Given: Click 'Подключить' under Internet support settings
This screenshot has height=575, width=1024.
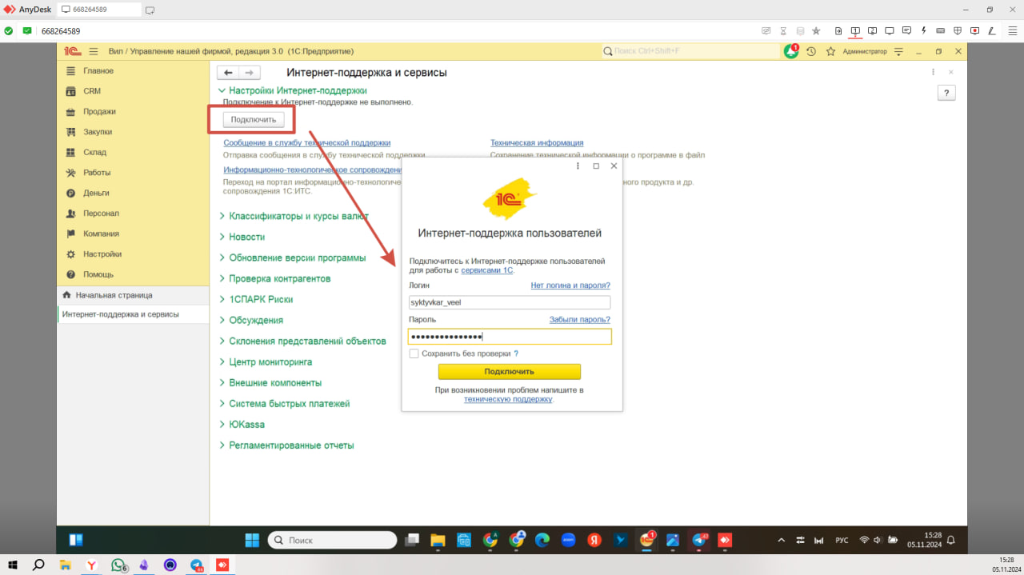Looking at the screenshot, I should (253, 120).
